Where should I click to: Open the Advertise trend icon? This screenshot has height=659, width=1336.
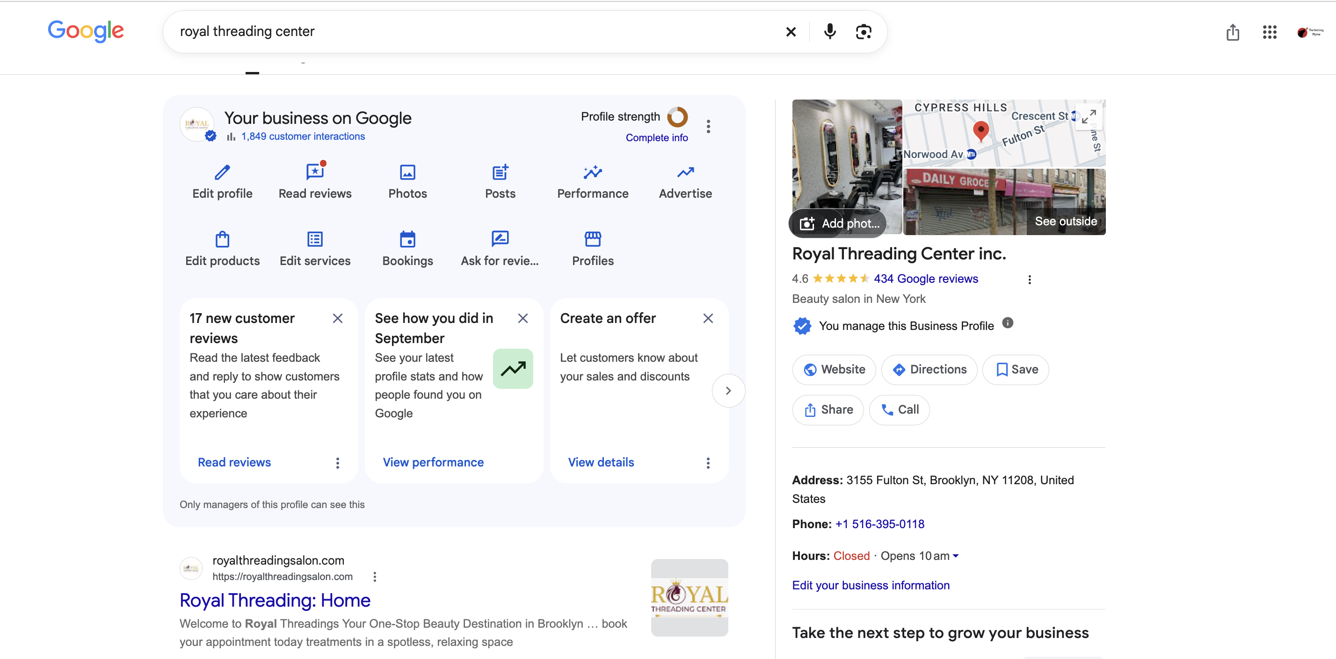pos(685,172)
